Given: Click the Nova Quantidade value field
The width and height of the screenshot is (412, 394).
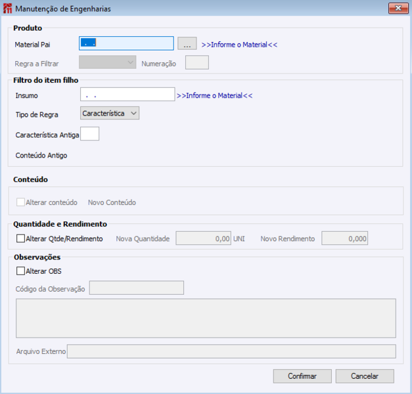Looking at the screenshot, I should pyautogui.click(x=204, y=238).
